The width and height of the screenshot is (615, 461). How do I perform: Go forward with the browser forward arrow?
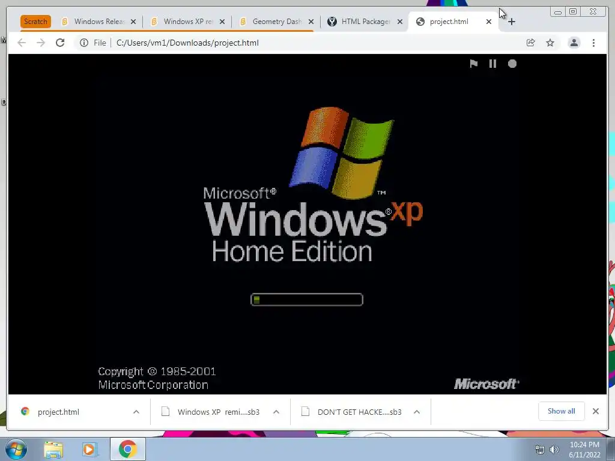click(41, 43)
